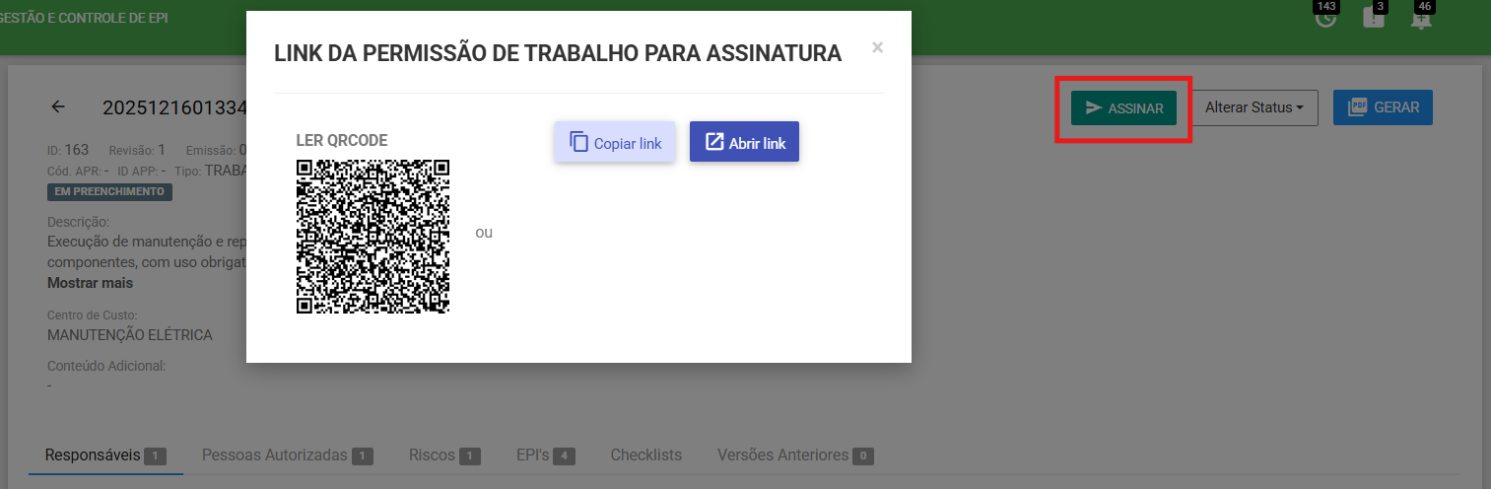
Task: Click the LER QRCODE label
Action: (x=342, y=141)
